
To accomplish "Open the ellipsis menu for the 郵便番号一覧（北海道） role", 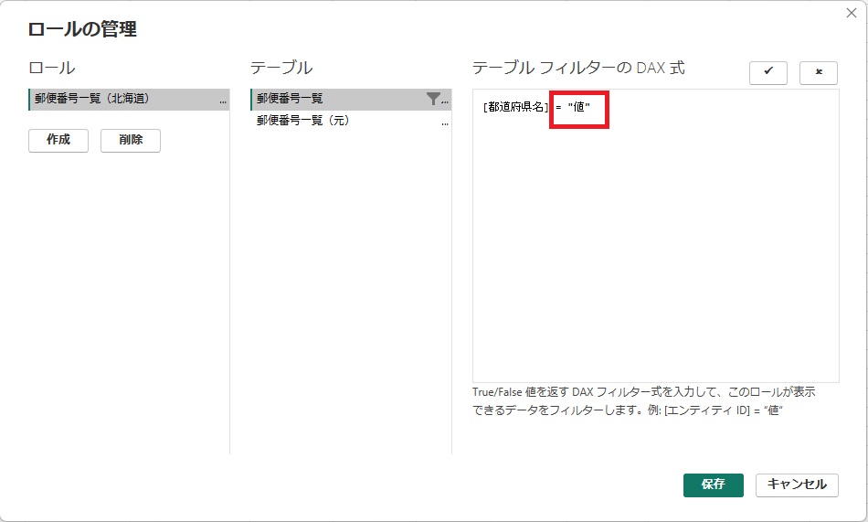I will (223, 101).
